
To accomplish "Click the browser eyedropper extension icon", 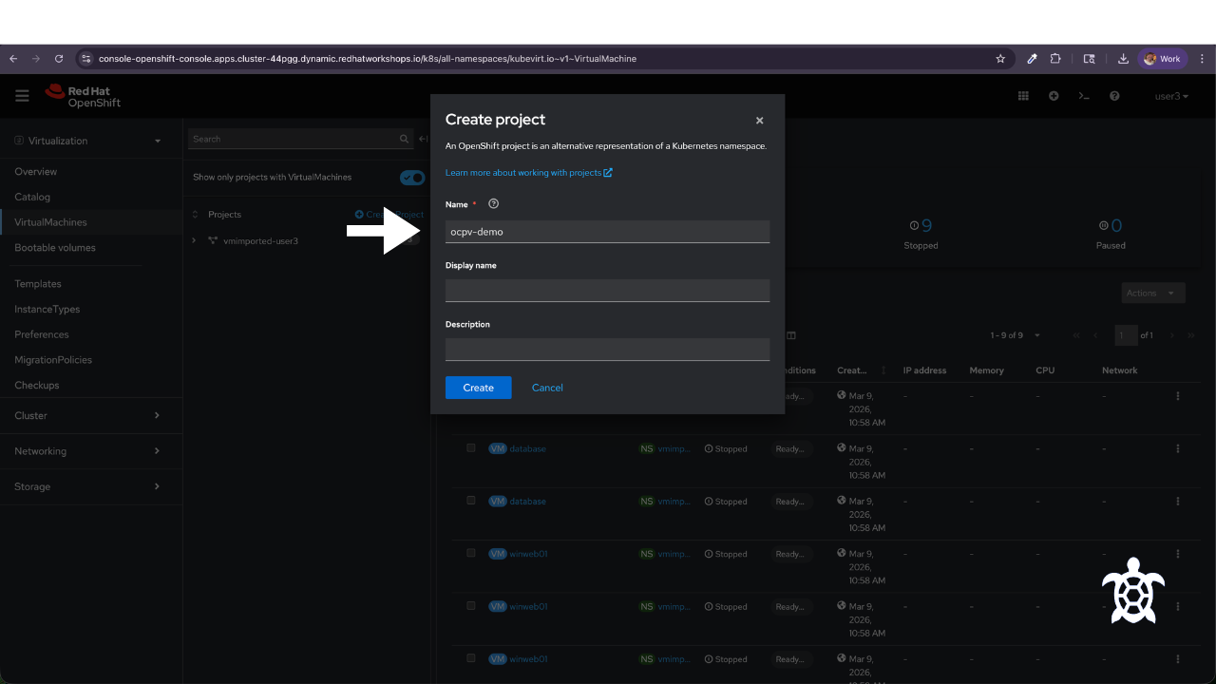I will [x=1032, y=59].
